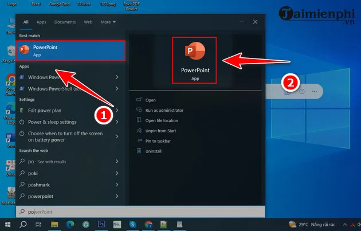Open the Word desktop shortcut

click(10, 140)
